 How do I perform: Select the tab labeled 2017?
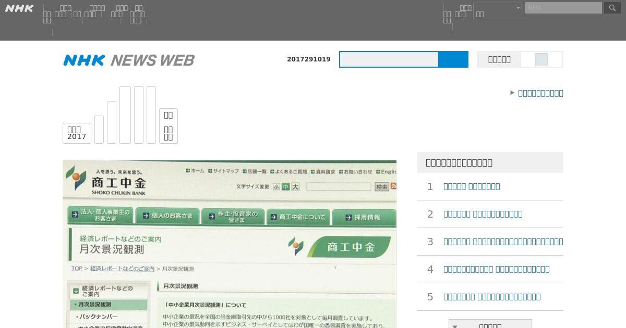pyautogui.click(x=77, y=133)
